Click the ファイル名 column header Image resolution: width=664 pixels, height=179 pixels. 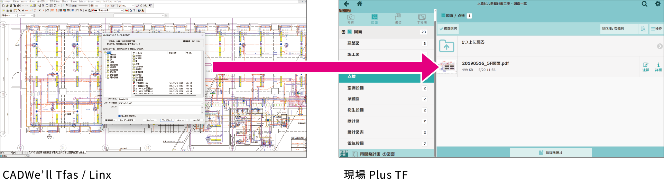(138, 53)
